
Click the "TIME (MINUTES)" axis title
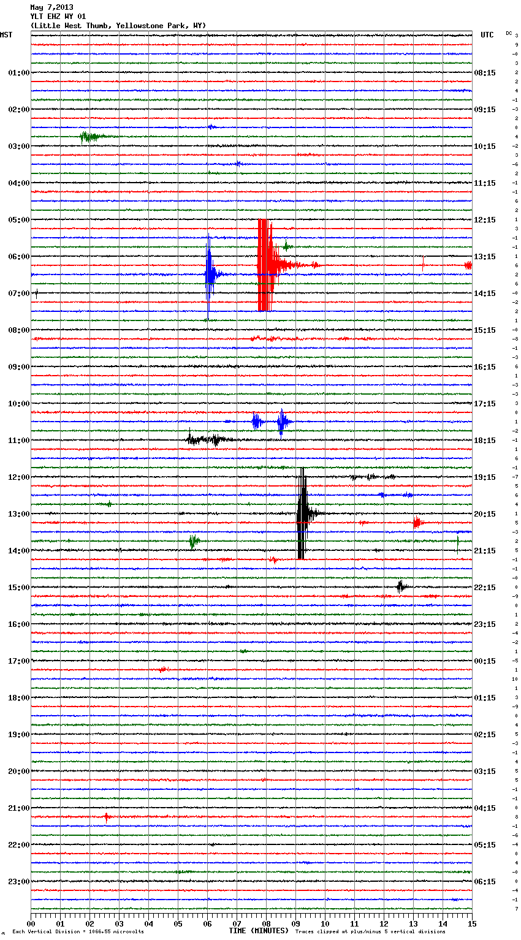tap(259, 931)
